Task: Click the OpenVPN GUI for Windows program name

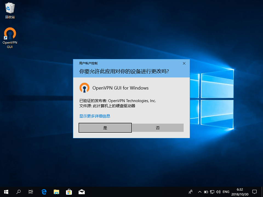Action: 121,88
